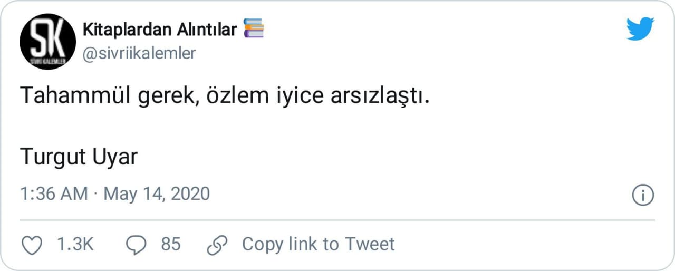Click the 1.3K like count

click(x=75, y=245)
